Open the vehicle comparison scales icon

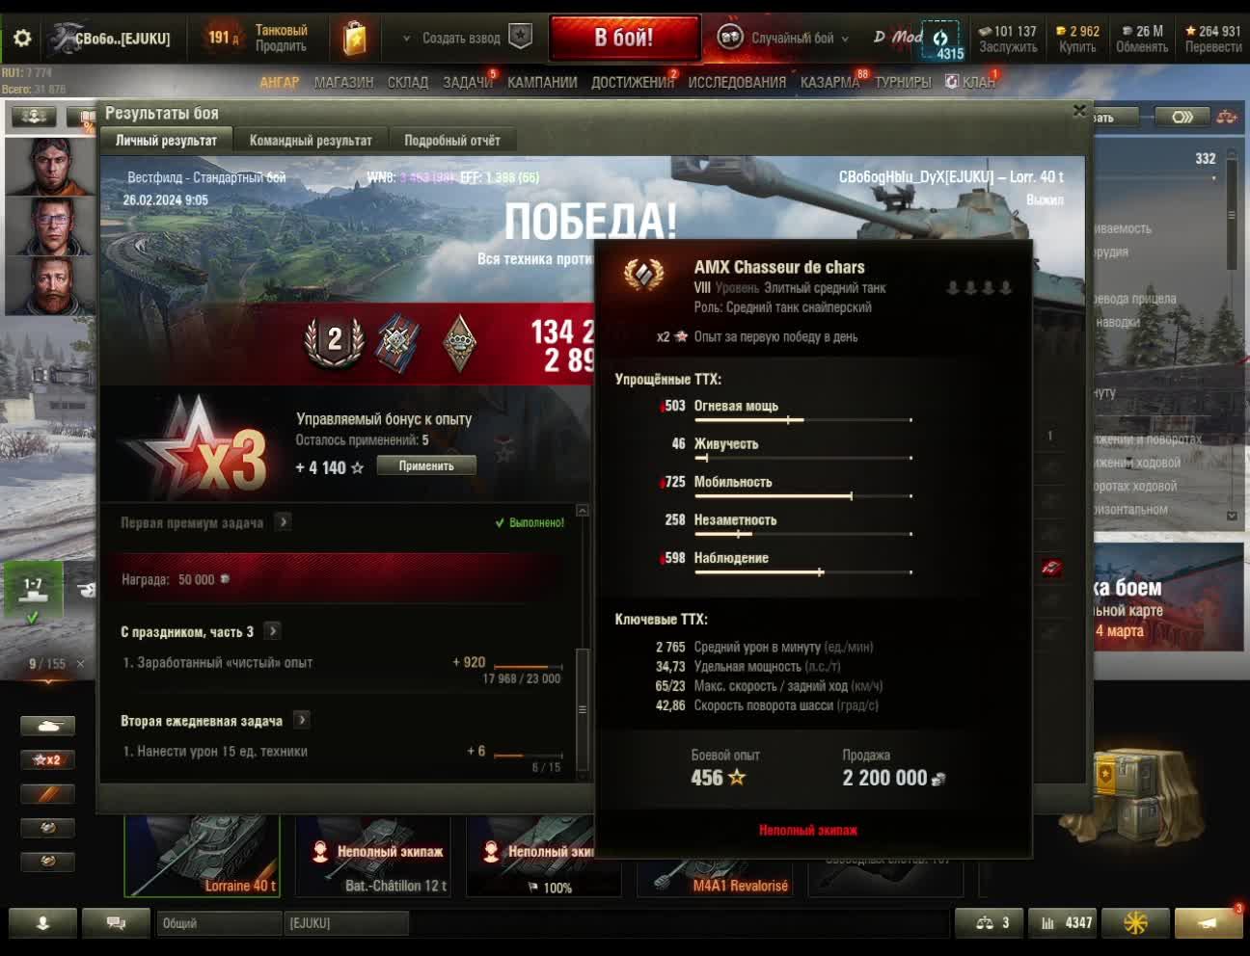(990, 922)
